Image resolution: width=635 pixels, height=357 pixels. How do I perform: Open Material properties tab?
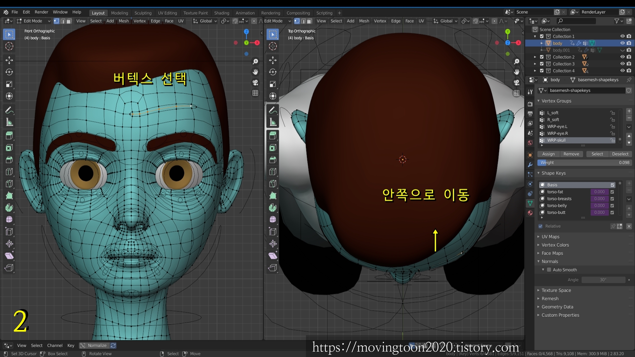pos(530,213)
